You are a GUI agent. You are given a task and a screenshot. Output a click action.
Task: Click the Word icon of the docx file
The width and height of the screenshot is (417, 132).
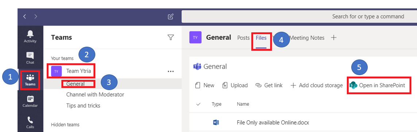[x=216, y=123]
